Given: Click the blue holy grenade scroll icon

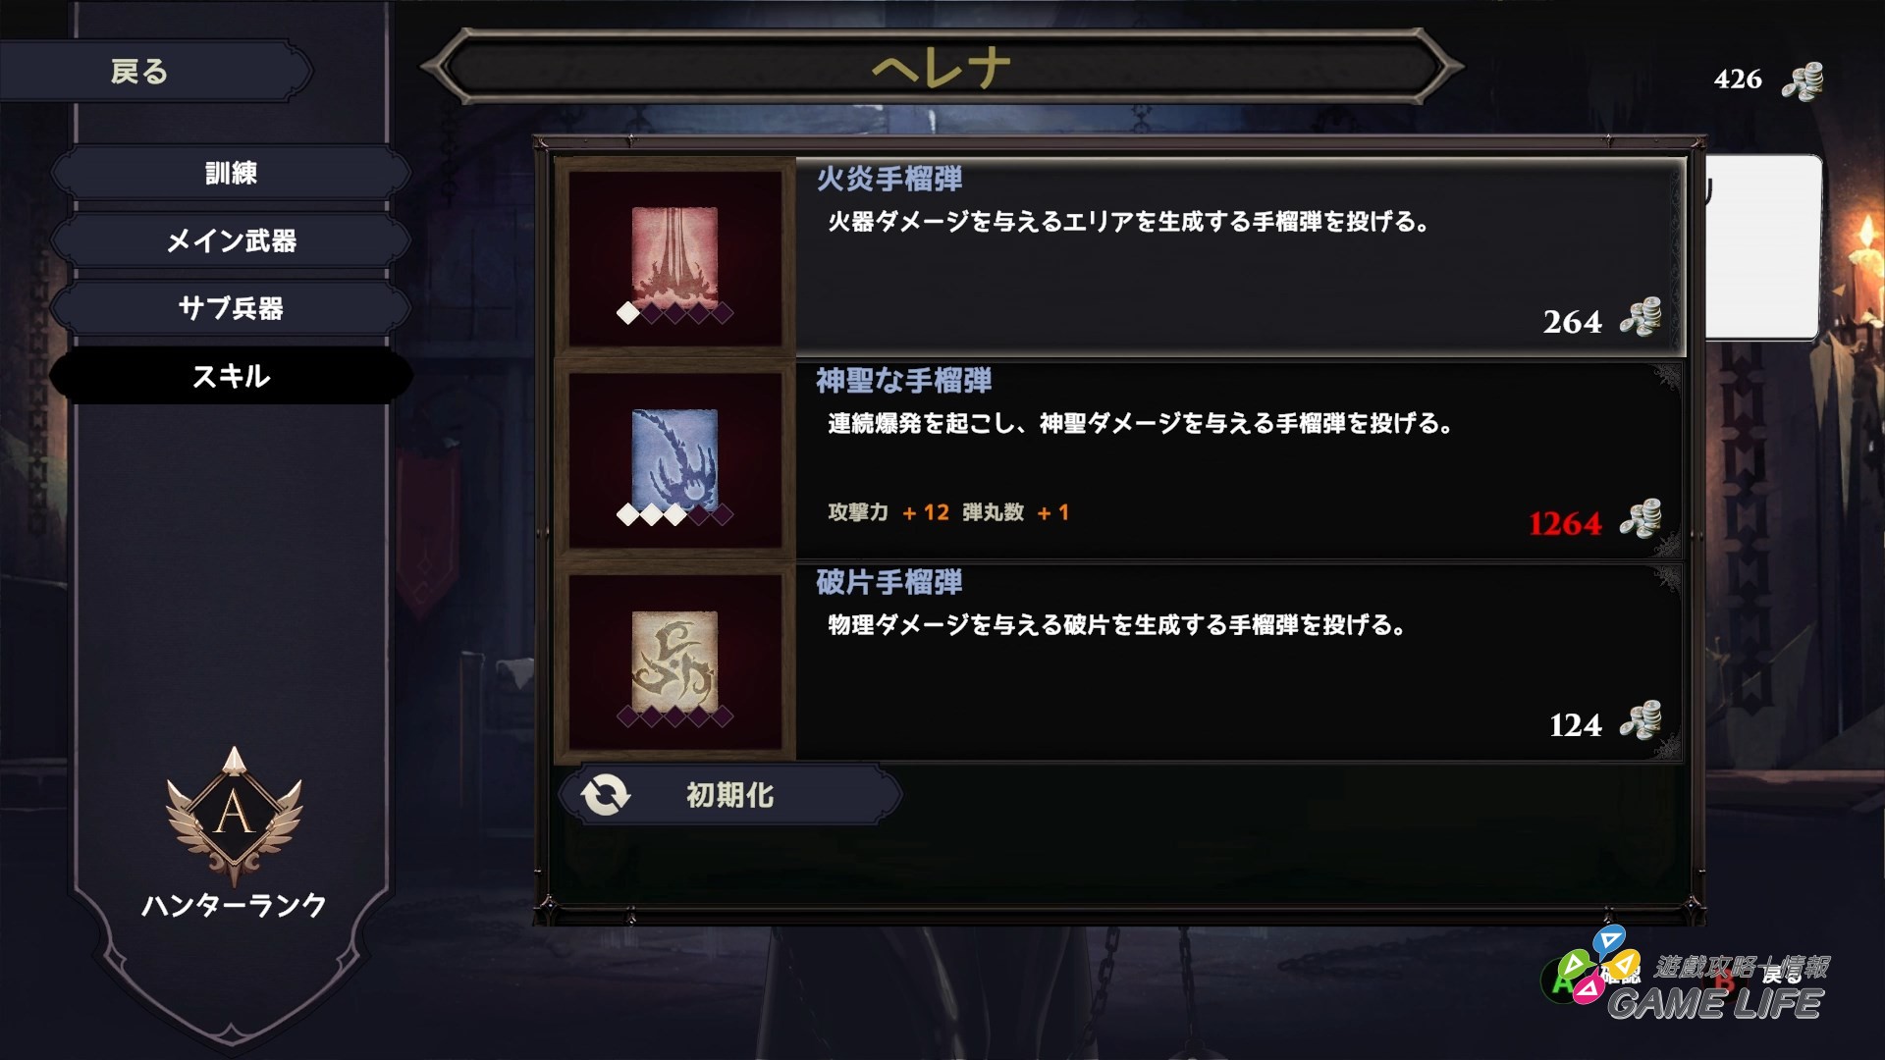Looking at the screenshot, I should [674, 456].
